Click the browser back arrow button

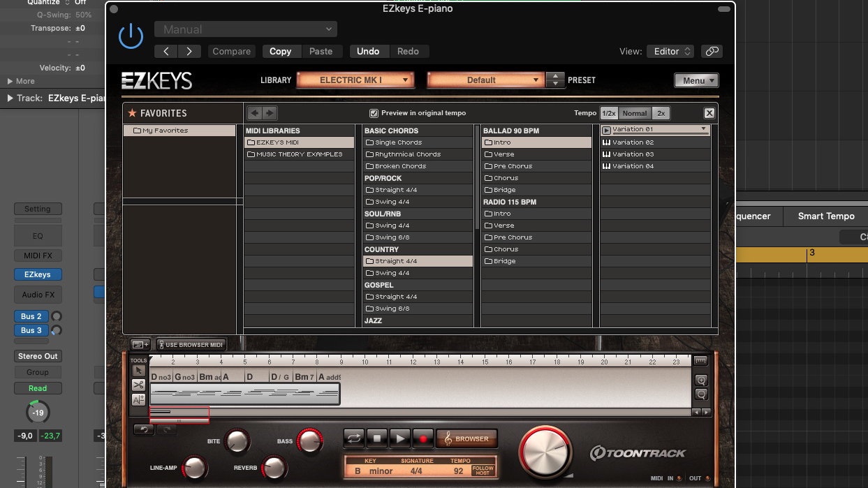pos(255,113)
